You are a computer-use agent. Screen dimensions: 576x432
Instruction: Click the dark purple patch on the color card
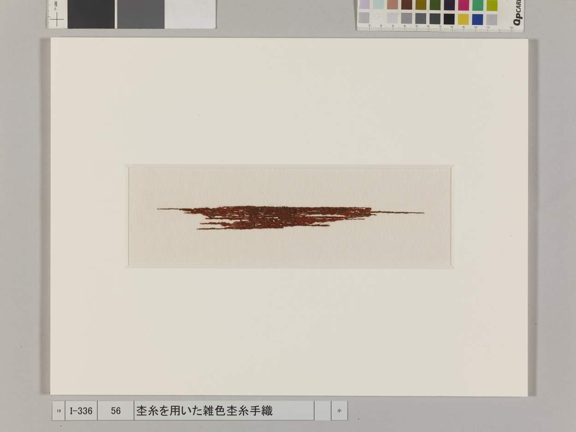pyautogui.click(x=449, y=5)
